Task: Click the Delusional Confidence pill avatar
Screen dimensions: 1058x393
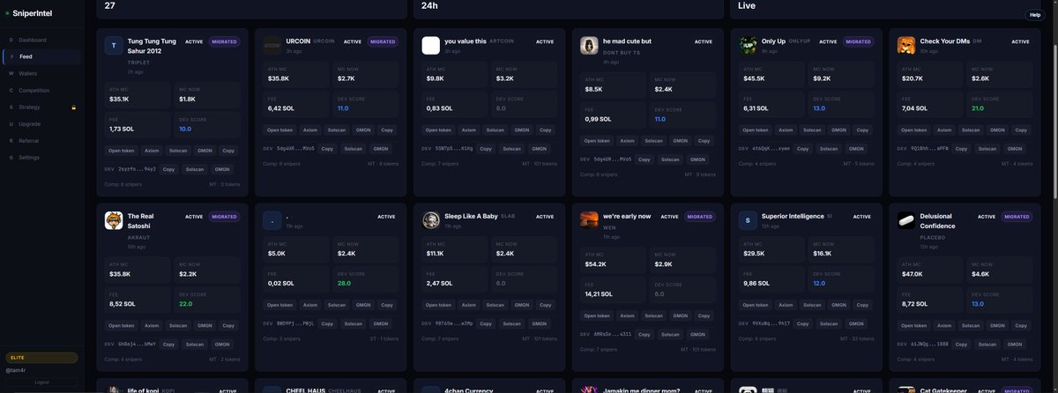Action: 906,220
